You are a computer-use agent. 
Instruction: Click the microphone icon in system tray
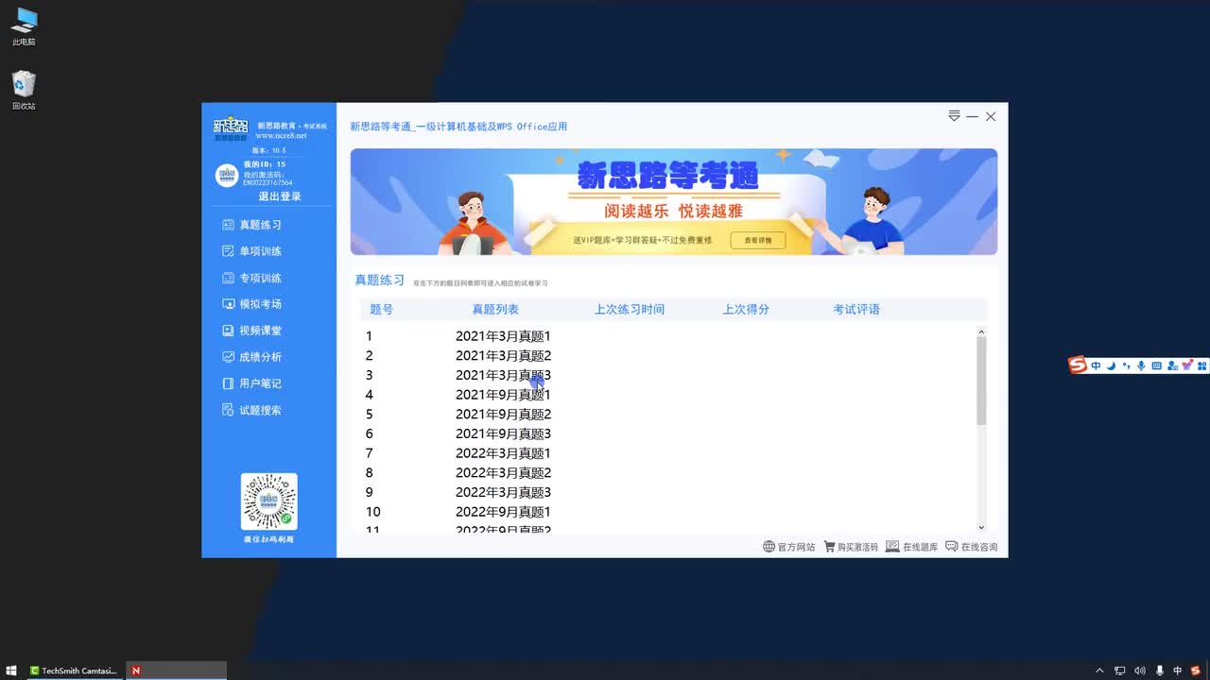coord(1159,671)
